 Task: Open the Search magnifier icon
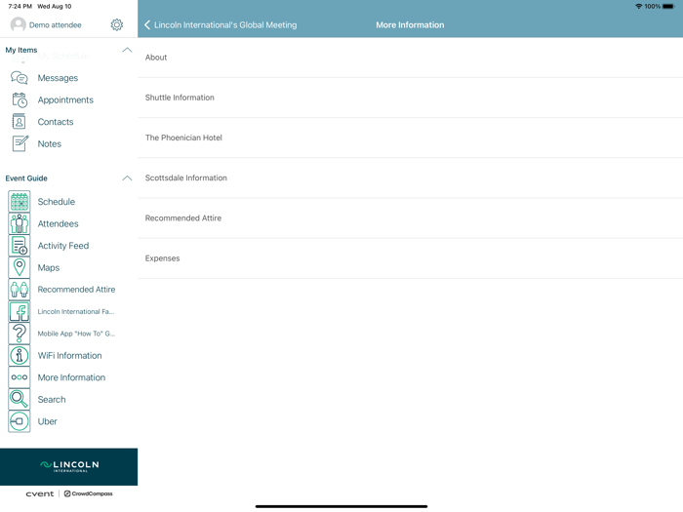[20, 400]
